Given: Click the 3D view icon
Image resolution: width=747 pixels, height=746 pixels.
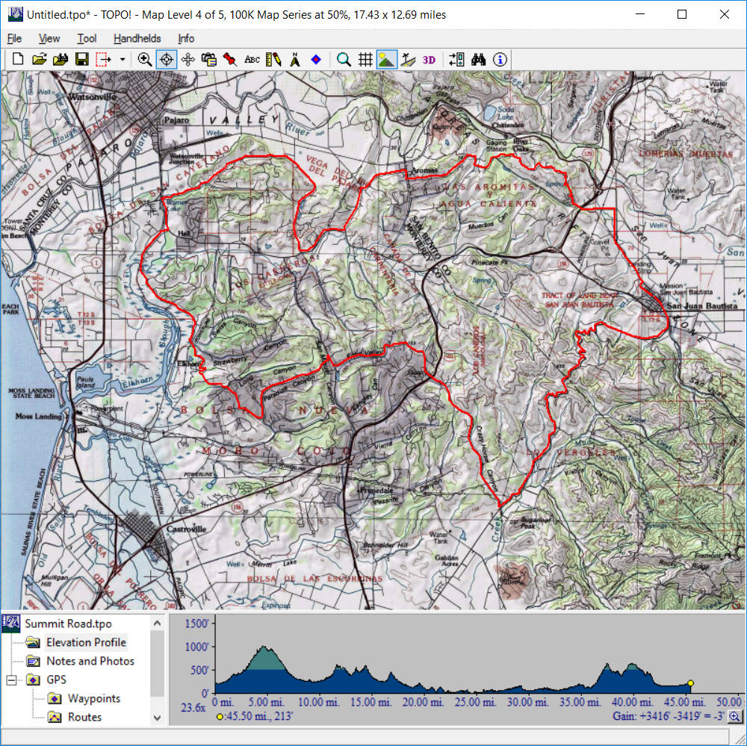Looking at the screenshot, I should (x=429, y=60).
